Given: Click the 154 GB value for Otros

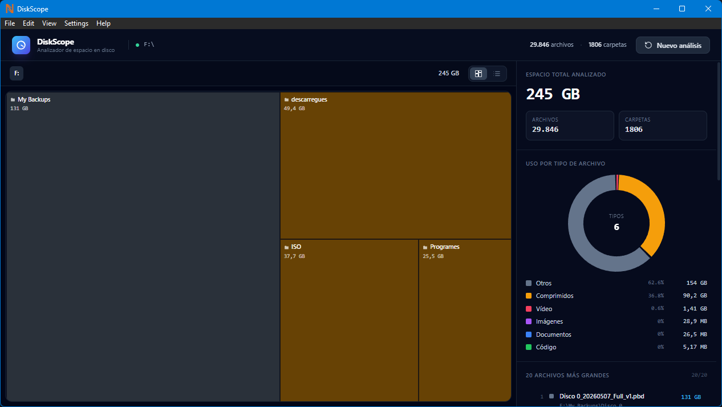Looking at the screenshot, I should click(696, 283).
